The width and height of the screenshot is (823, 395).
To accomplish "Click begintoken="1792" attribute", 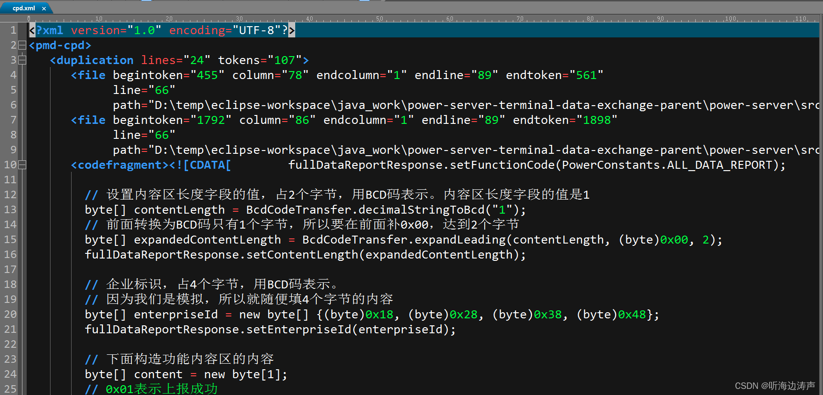I will point(172,120).
